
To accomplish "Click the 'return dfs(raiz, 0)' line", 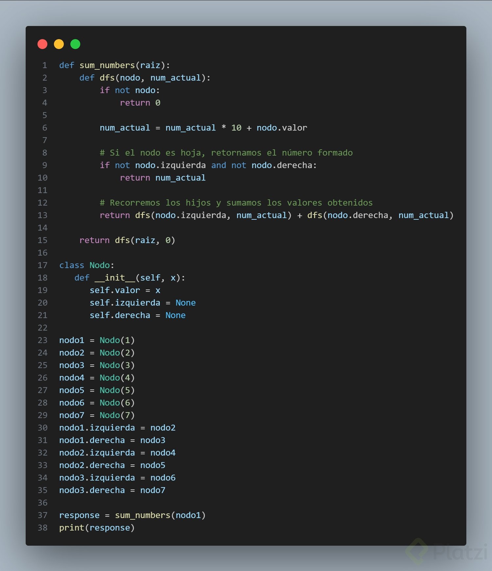I will pos(127,240).
